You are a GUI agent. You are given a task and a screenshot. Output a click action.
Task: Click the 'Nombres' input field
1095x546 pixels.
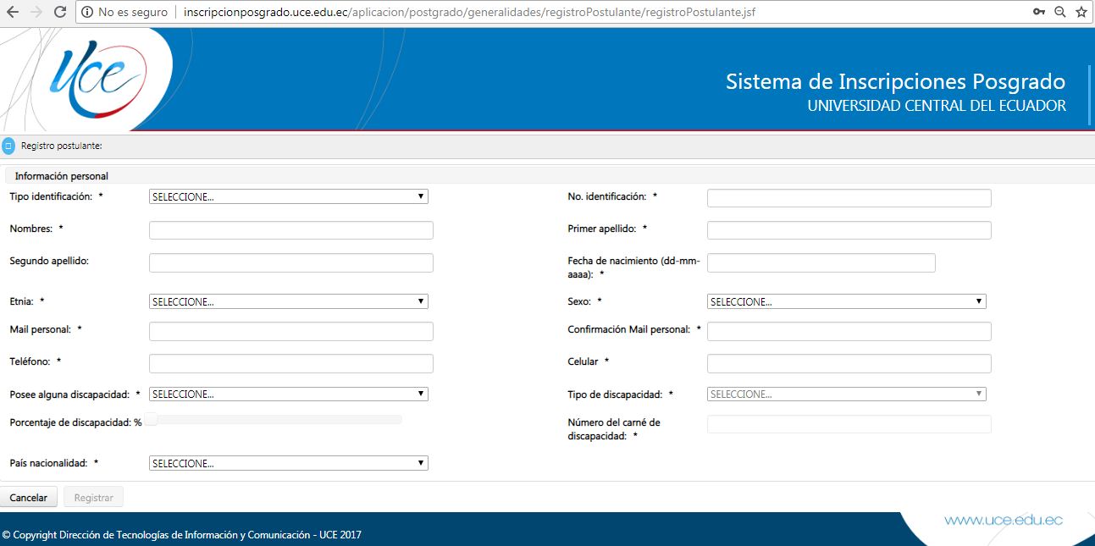[290, 229]
